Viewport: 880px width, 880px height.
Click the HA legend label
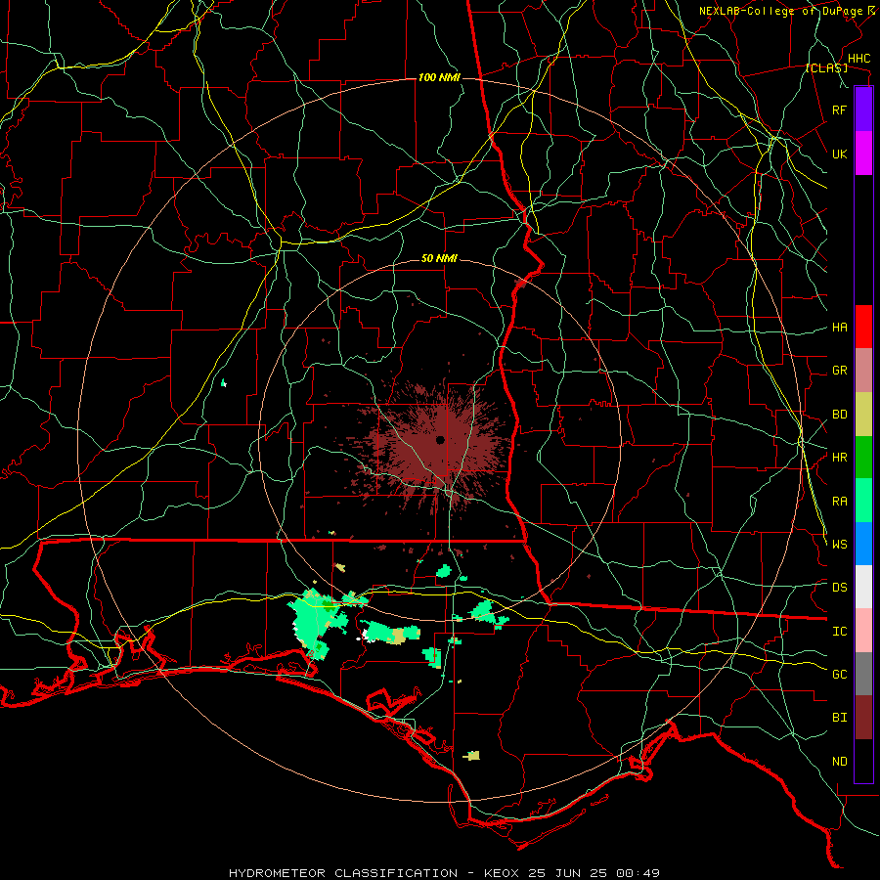coord(839,327)
